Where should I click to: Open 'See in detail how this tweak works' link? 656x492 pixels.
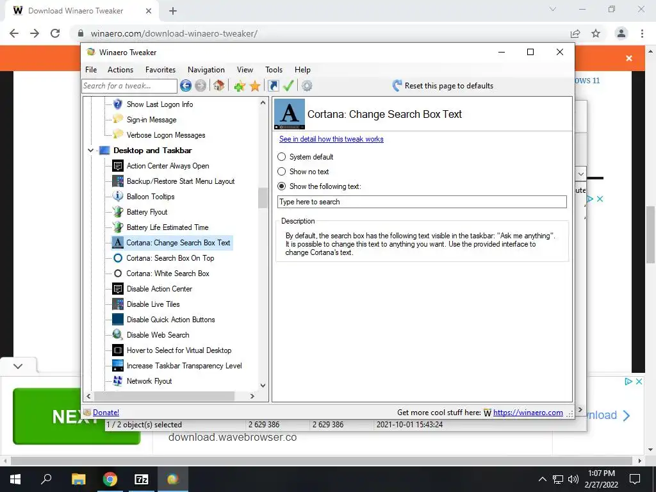[x=331, y=139]
